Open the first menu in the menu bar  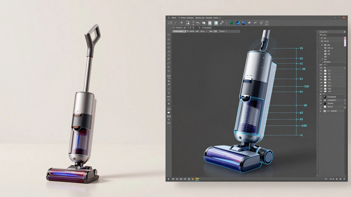click(x=174, y=18)
